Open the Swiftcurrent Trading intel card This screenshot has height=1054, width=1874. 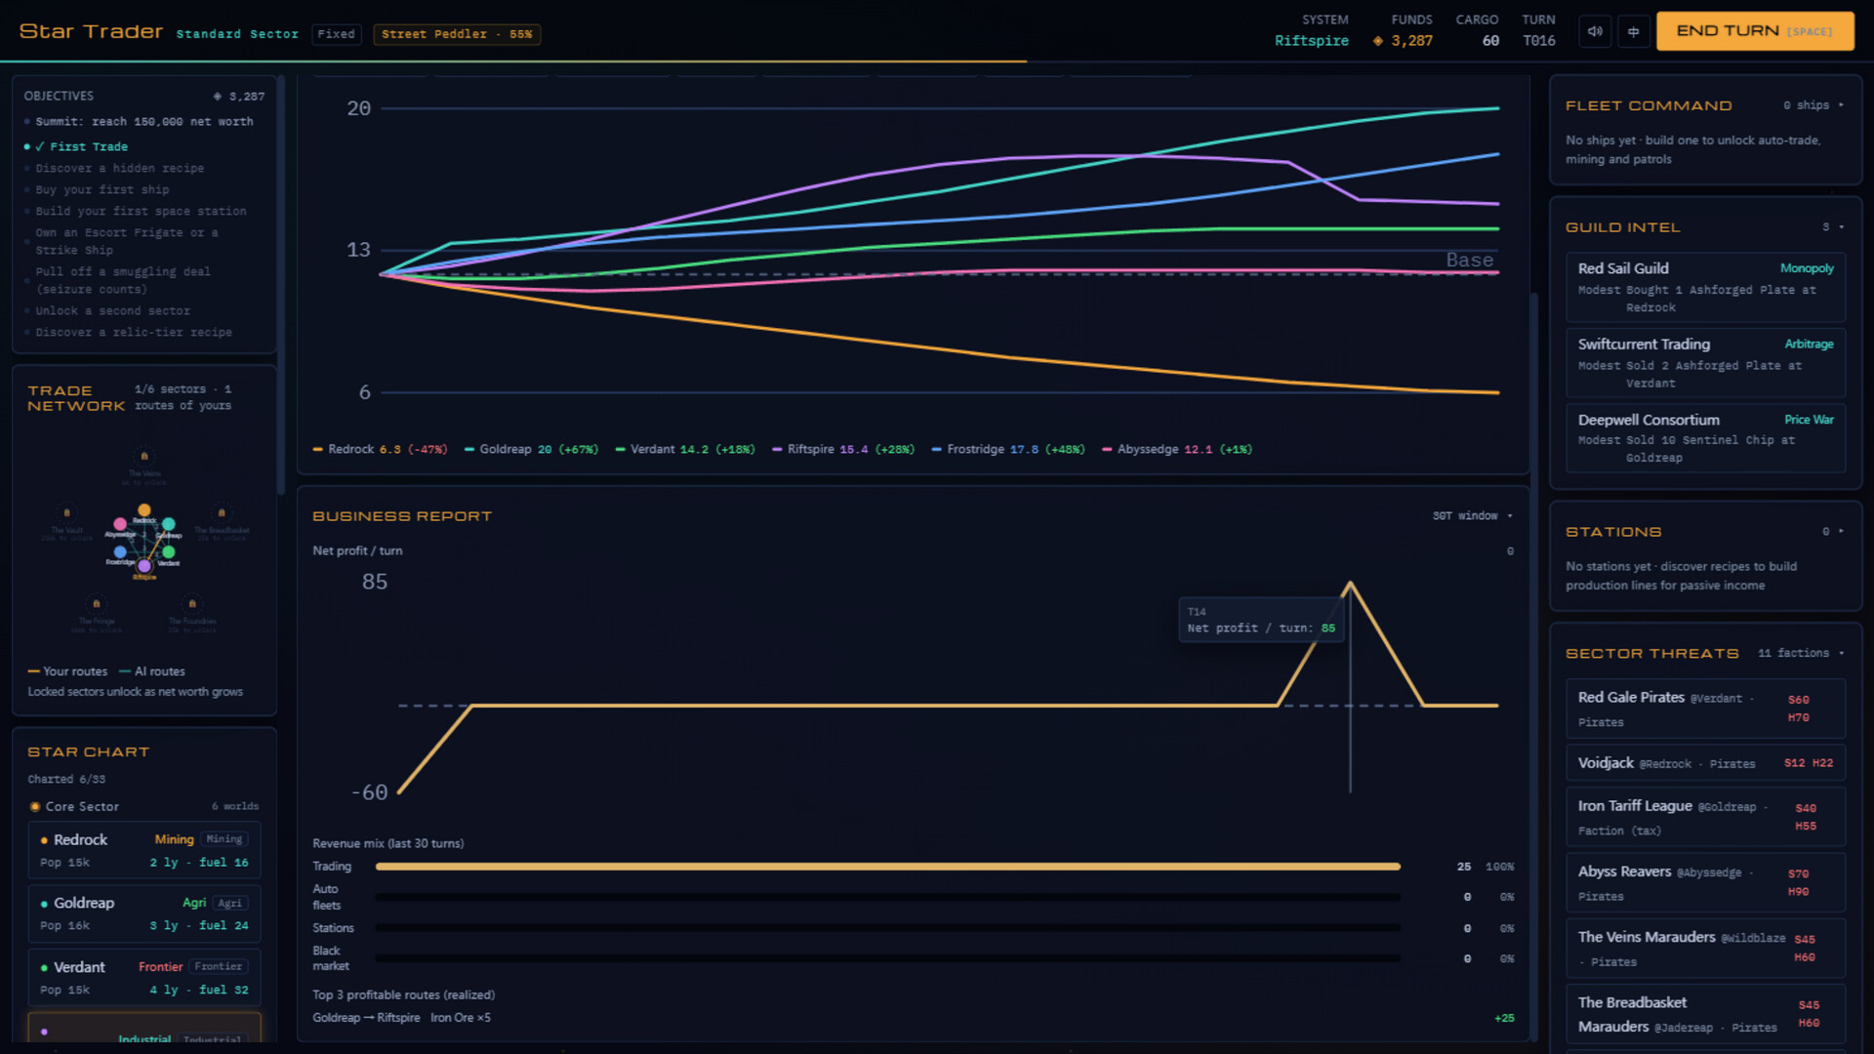(1705, 362)
